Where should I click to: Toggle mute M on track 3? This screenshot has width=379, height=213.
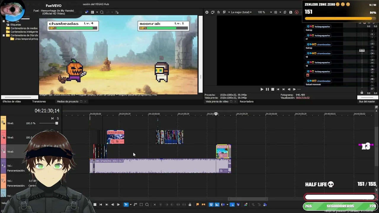(x=52, y=118)
